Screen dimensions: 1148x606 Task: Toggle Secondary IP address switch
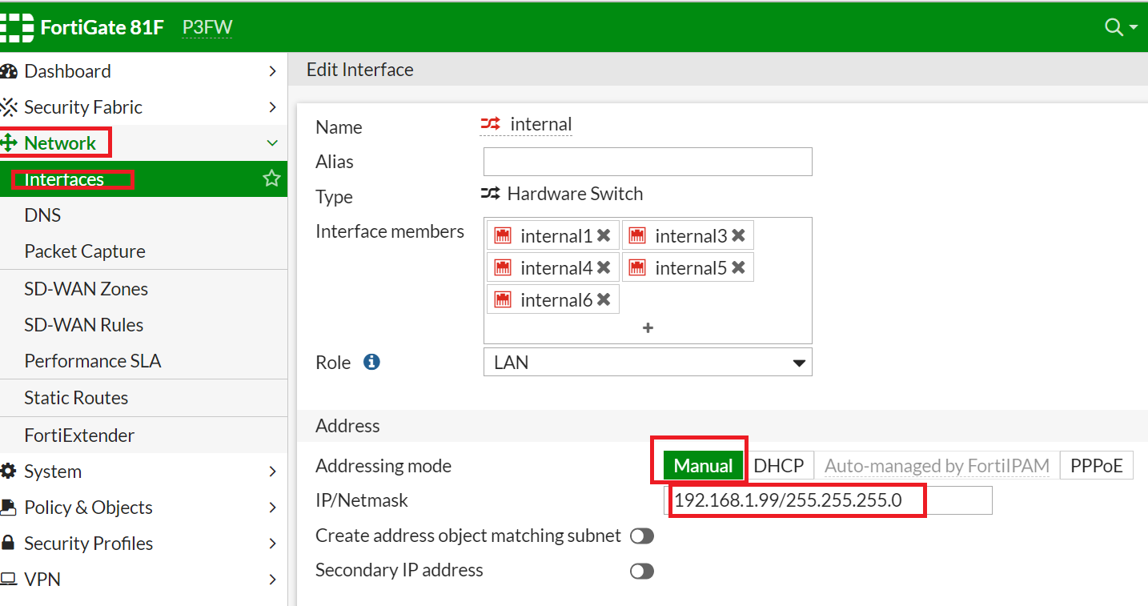click(642, 571)
